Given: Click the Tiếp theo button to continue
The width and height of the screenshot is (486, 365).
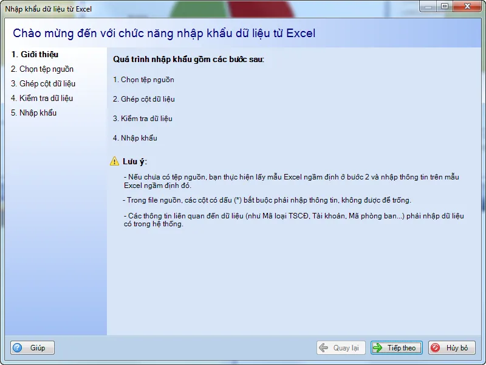Looking at the screenshot, I should click(x=397, y=347).
